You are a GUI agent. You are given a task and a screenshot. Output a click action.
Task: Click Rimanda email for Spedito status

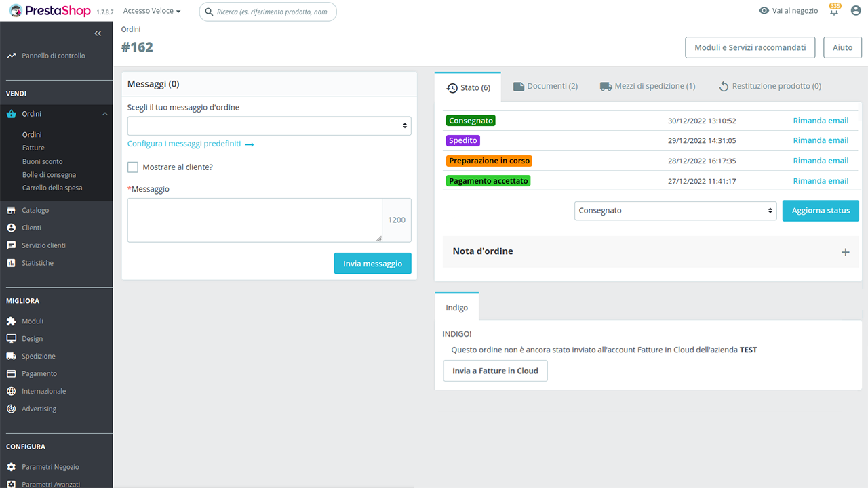tap(821, 140)
